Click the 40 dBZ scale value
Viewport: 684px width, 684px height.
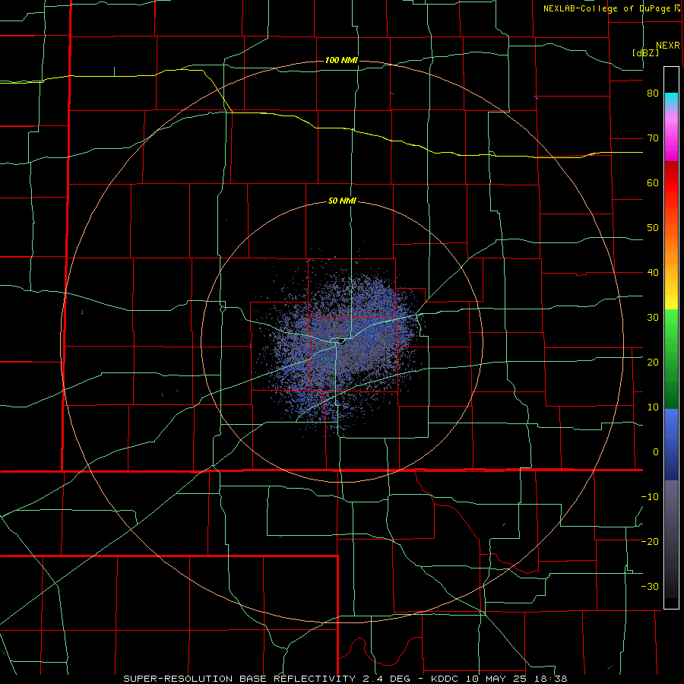point(653,273)
